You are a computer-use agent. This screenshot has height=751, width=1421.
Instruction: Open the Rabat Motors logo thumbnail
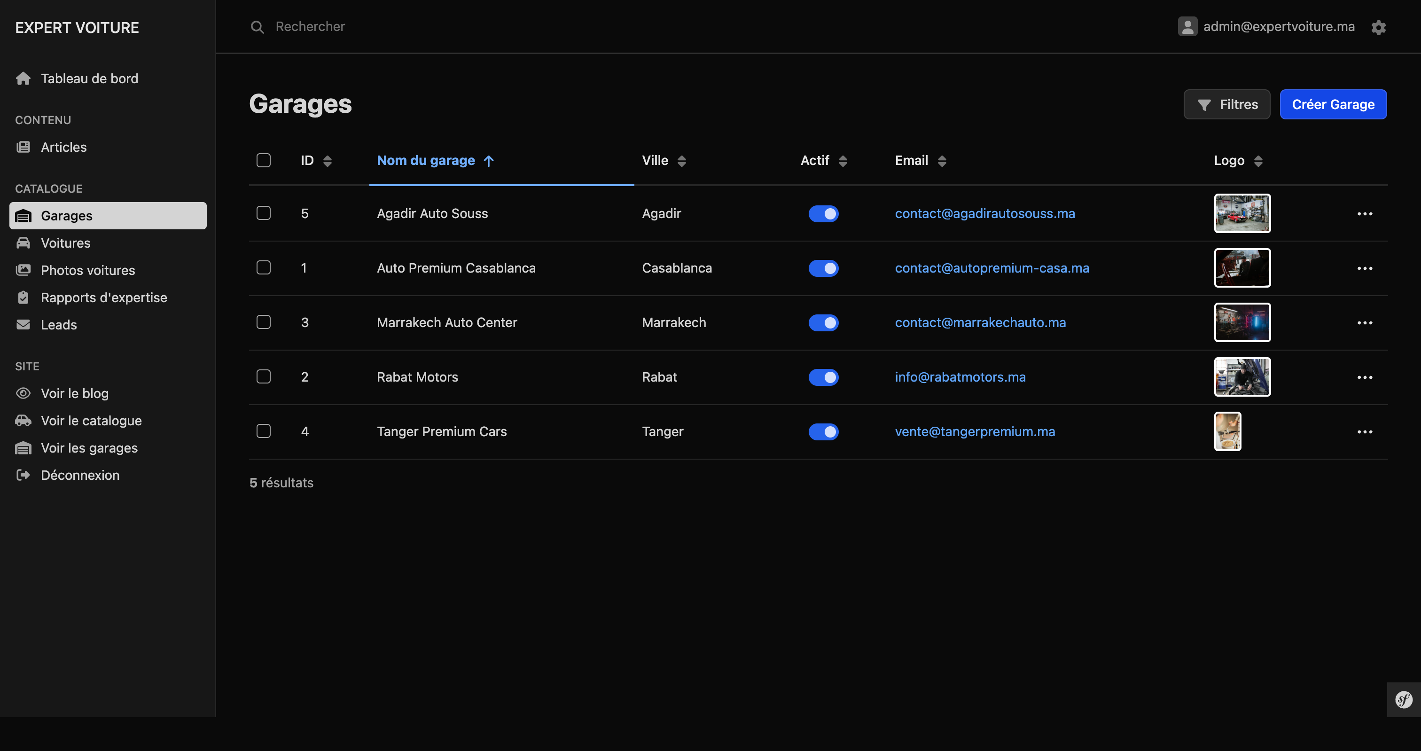[x=1242, y=377]
